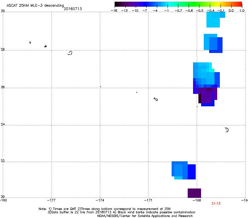Click the -10 label on the color scale
The width and height of the screenshot is (248, 218).
point(135,11)
